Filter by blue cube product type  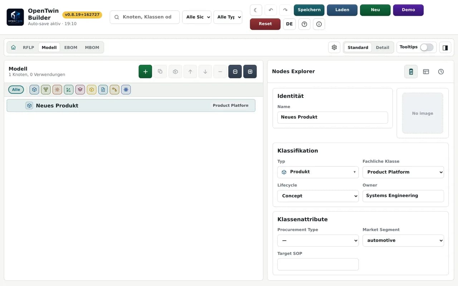(34, 90)
